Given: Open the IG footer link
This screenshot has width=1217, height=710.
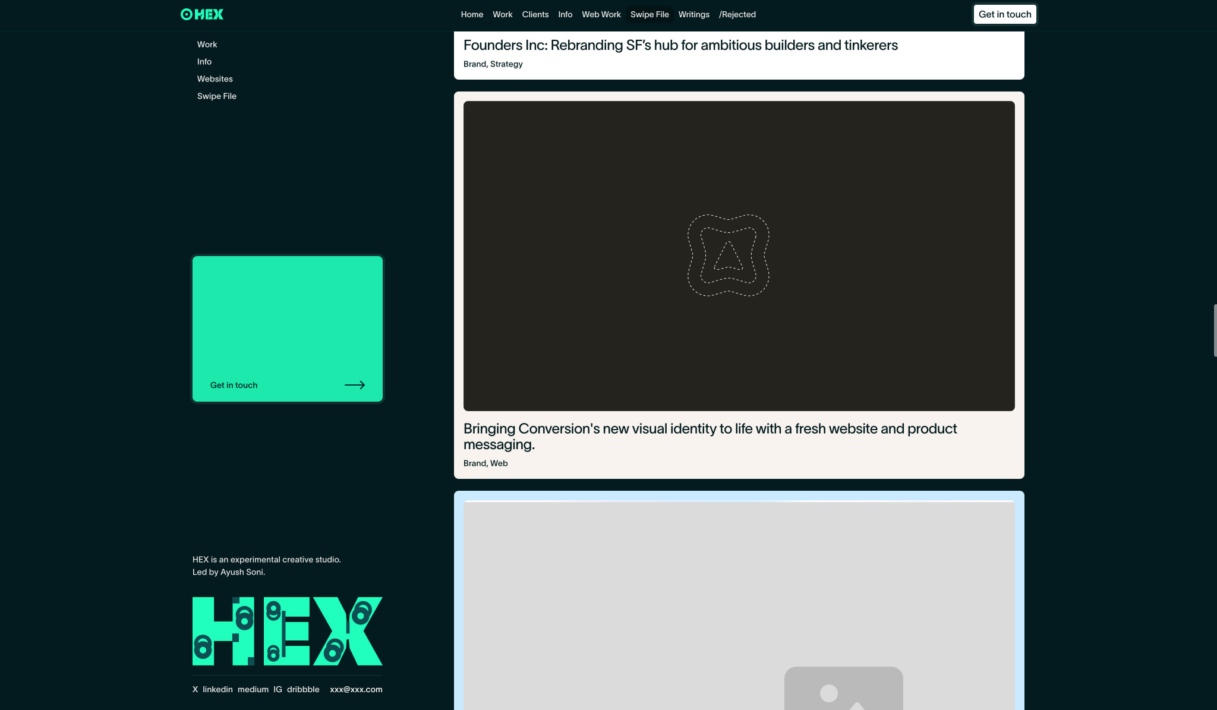Looking at the screenshot, I should (x=278, y=689).
